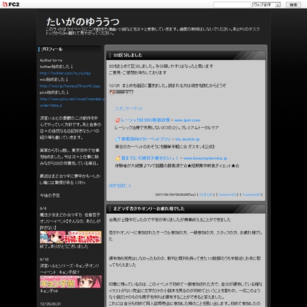Click the 続きを読む read-more link
307x307 pixels.
120,185
